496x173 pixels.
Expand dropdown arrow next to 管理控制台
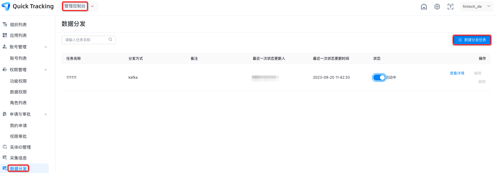(92, 6)
